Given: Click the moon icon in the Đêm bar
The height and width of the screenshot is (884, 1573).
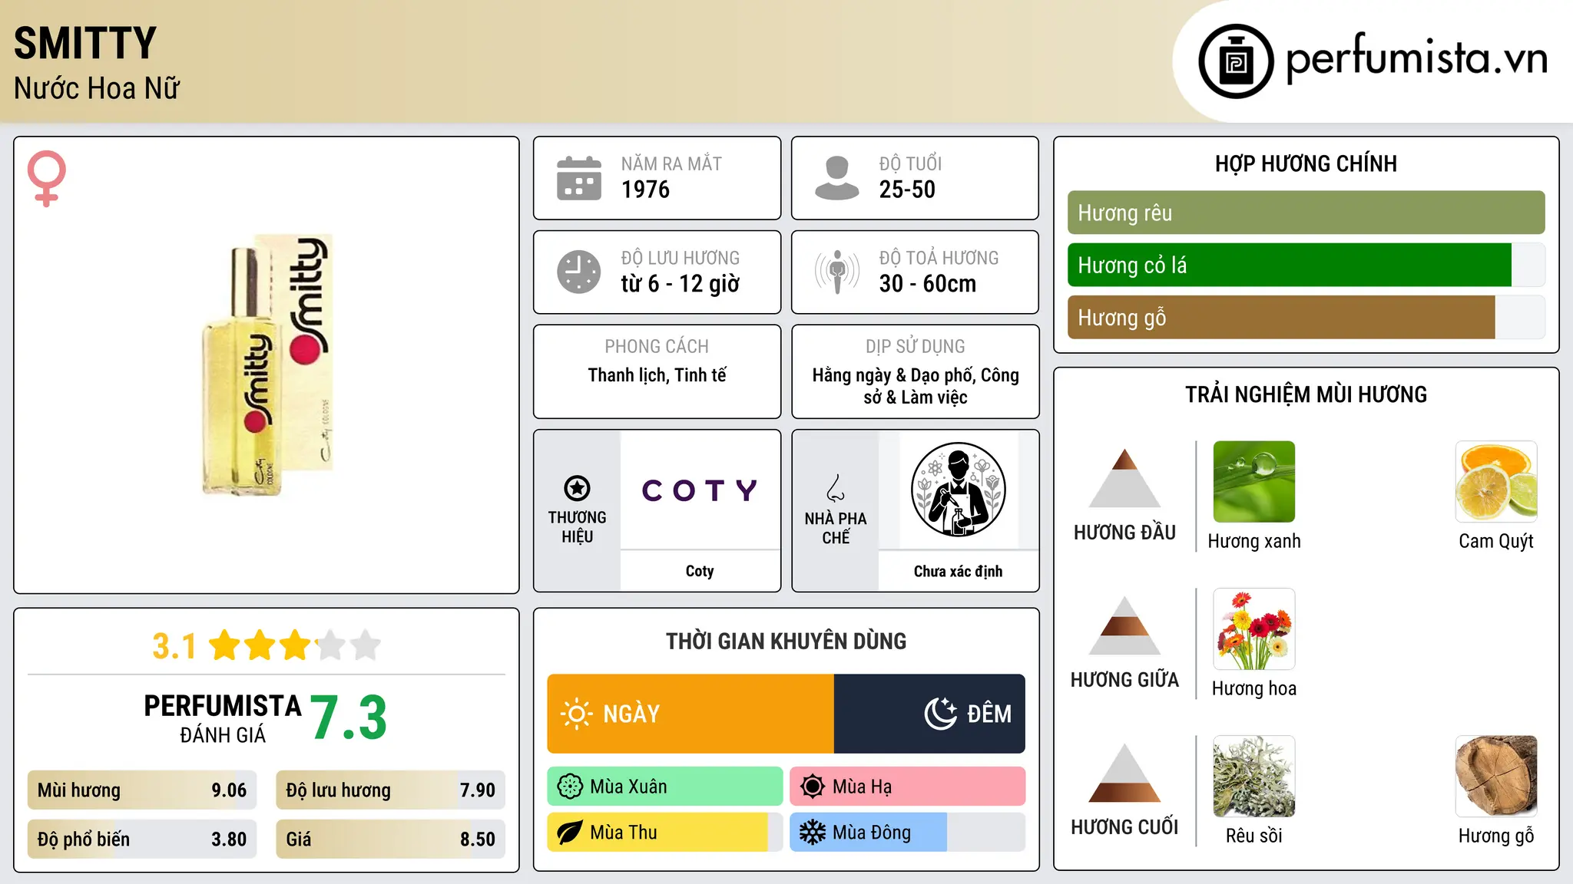Looking at the screenshot, I should (x=941, y=714).
